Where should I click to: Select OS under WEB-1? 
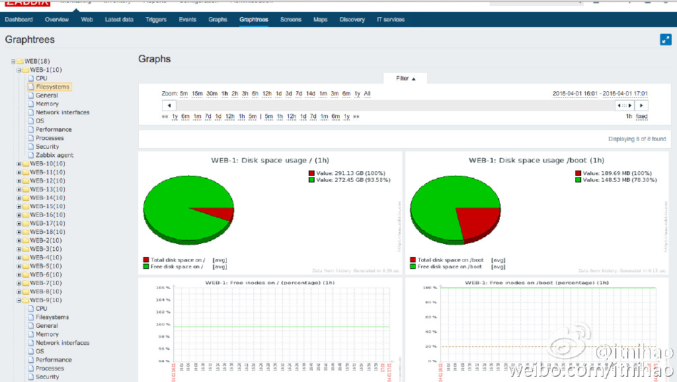[40, 121]
